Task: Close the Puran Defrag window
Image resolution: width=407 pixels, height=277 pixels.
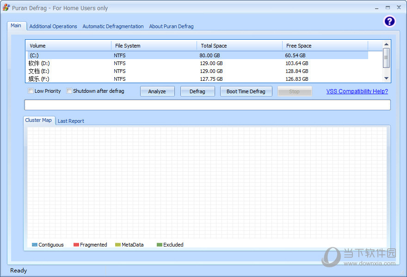Action: 399,7
